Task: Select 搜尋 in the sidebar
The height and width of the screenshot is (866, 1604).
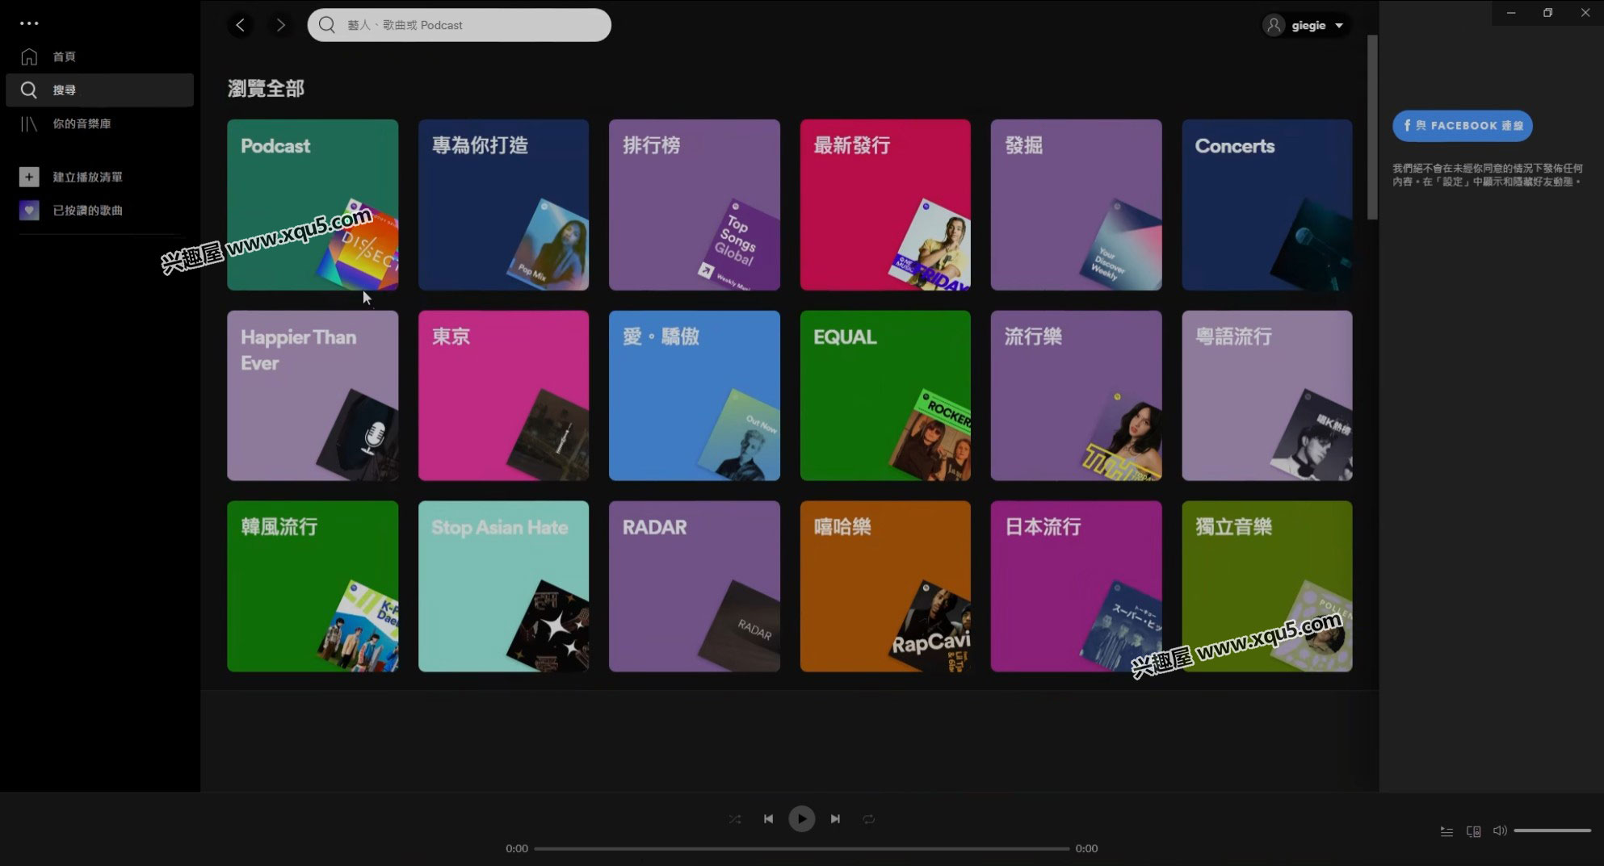Action: point(65,90)
